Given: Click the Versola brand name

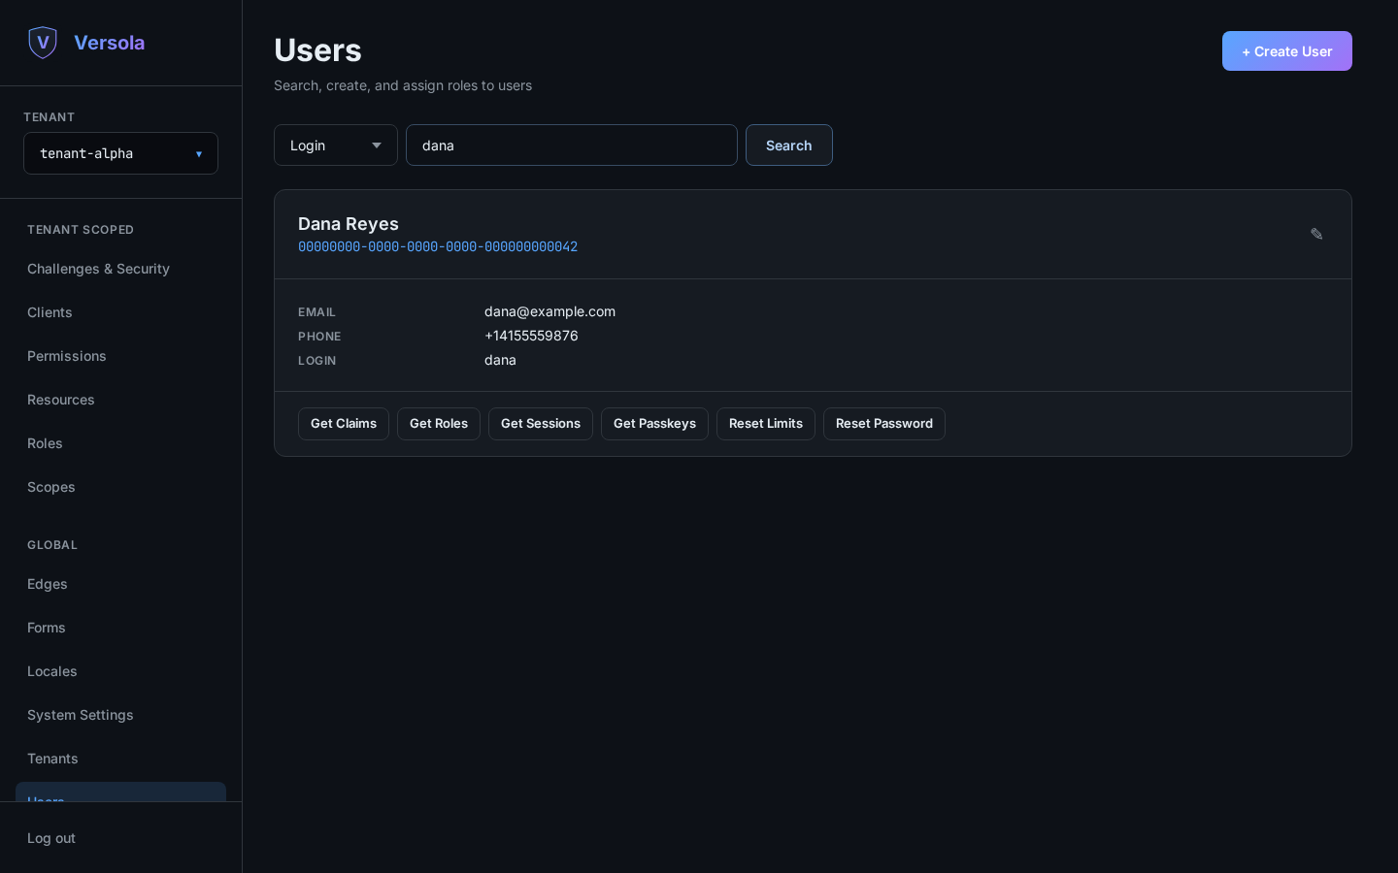Looking at the screenshot, I should 110,43.
